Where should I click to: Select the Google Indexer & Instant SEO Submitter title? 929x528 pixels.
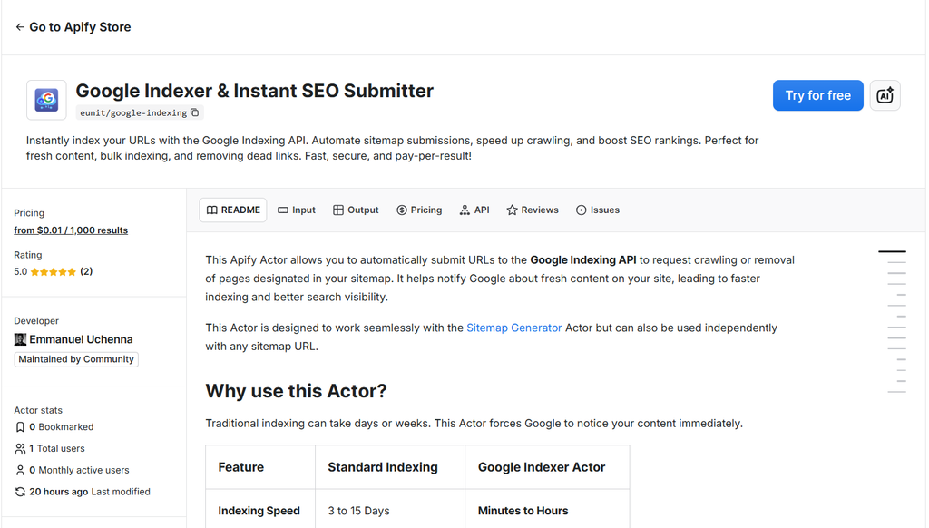click(255, 91)
